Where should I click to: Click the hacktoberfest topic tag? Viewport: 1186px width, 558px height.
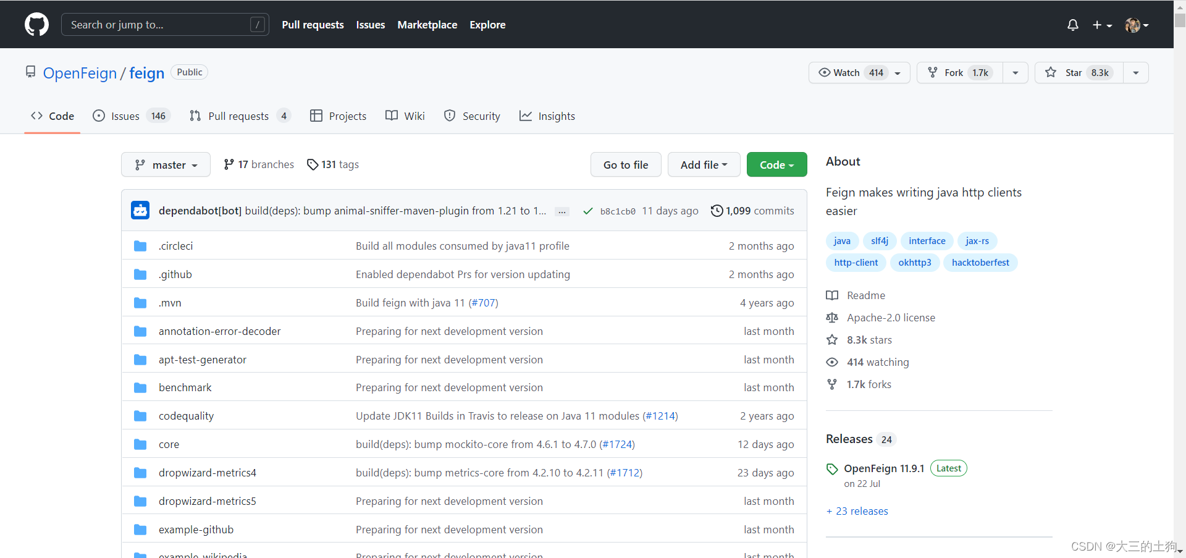(980, 263)
